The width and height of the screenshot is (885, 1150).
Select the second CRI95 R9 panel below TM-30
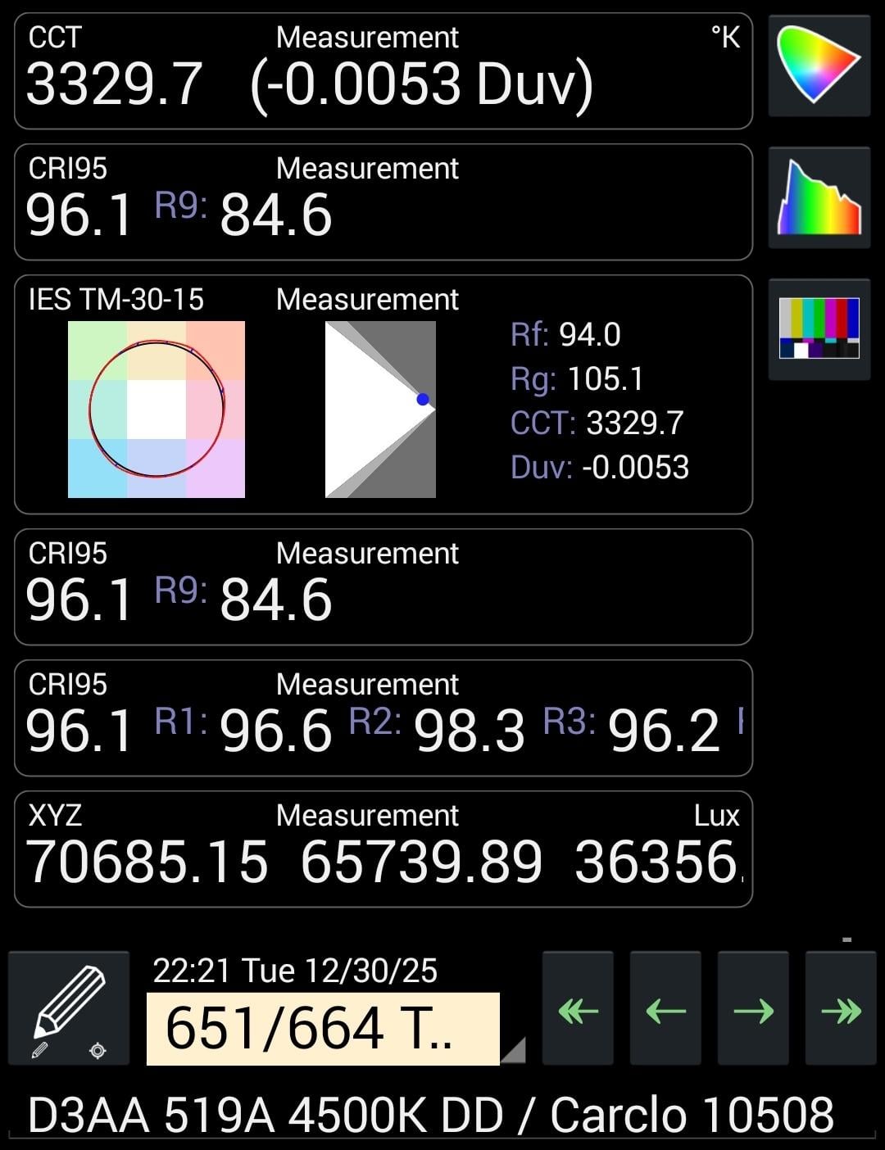click(383, 586)
